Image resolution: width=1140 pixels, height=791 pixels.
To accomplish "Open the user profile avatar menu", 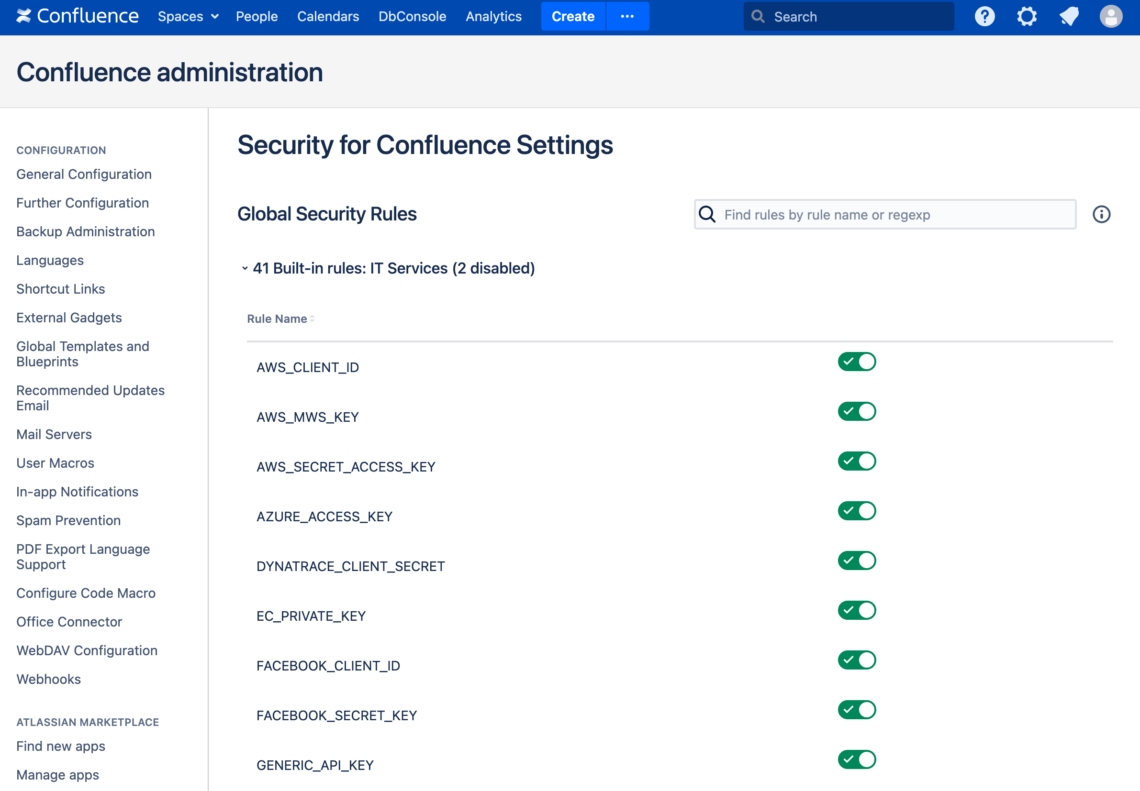I will (1111, 16).
